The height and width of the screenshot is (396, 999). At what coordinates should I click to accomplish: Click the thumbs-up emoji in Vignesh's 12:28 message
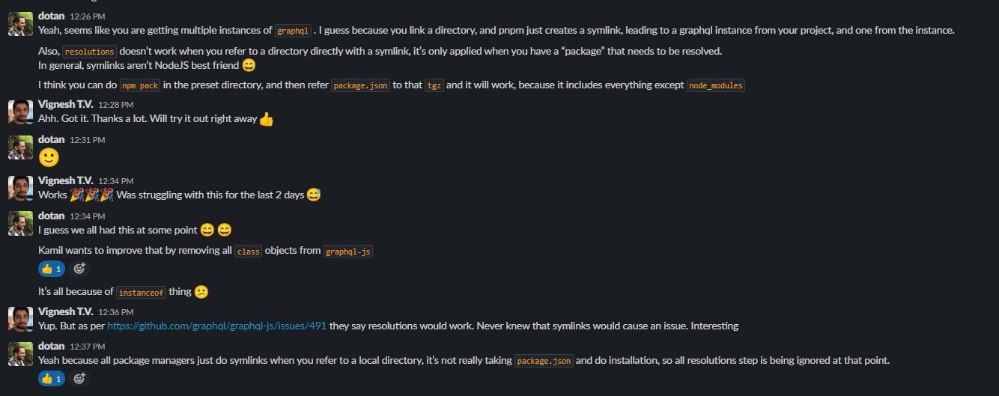[x=267, y=119]
